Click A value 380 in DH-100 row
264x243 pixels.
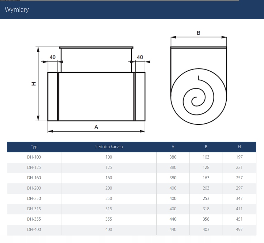click(x=173, y=157)
